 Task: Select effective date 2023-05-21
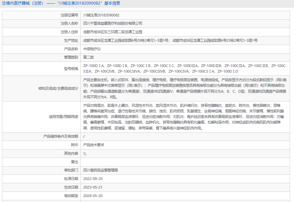tap(93, 187)
